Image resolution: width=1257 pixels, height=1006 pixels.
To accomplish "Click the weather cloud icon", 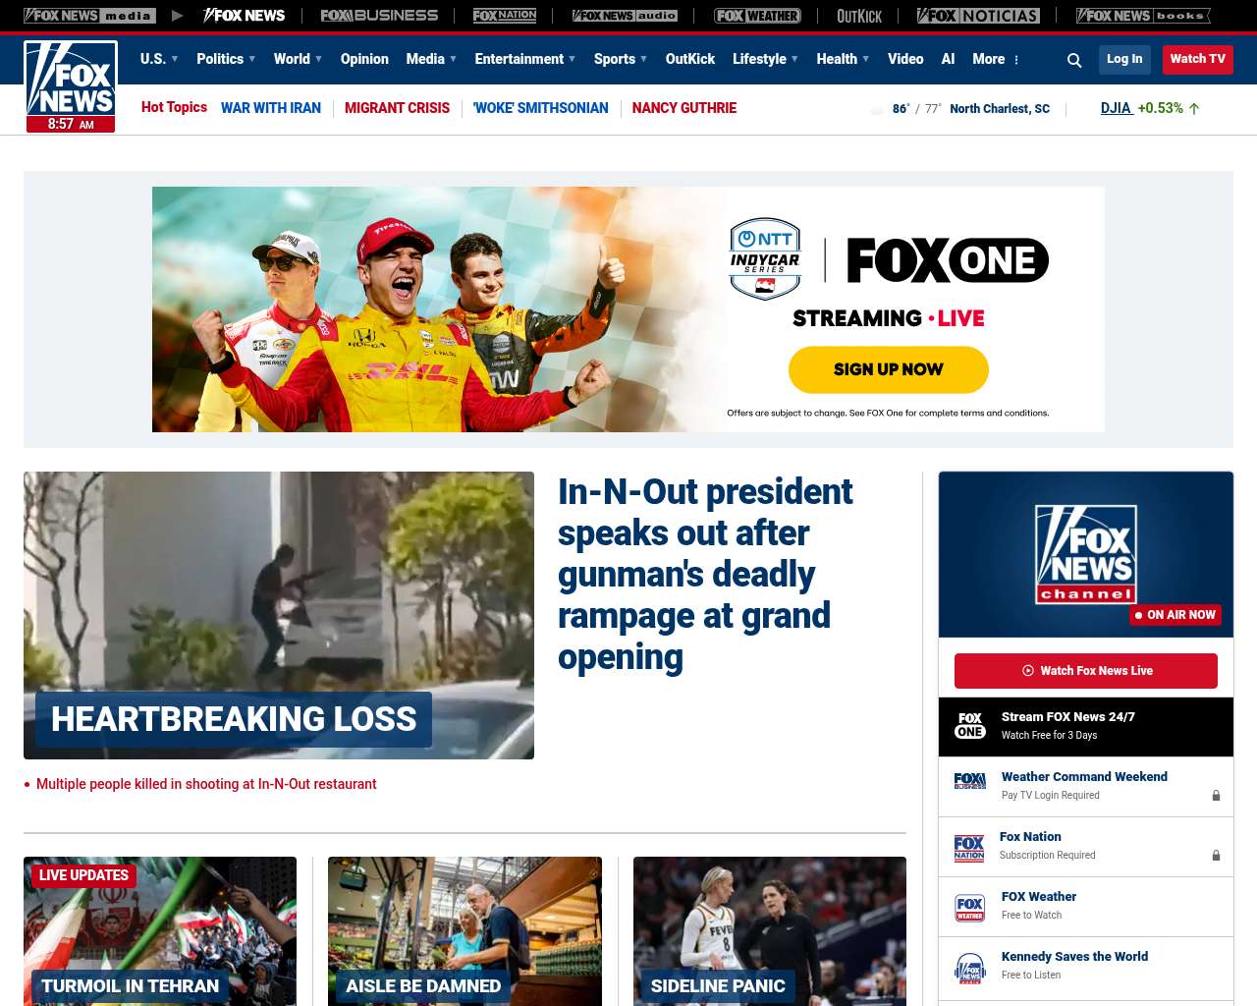I will (x=877, y=110).
